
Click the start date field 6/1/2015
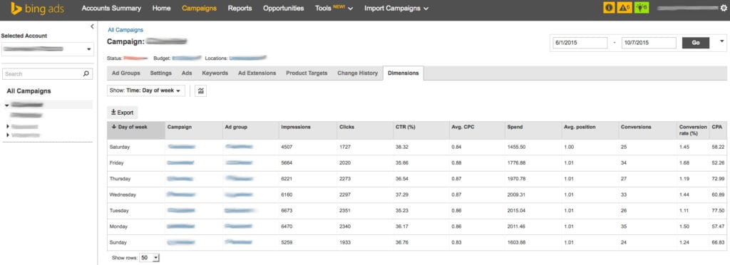coord(580,43)
